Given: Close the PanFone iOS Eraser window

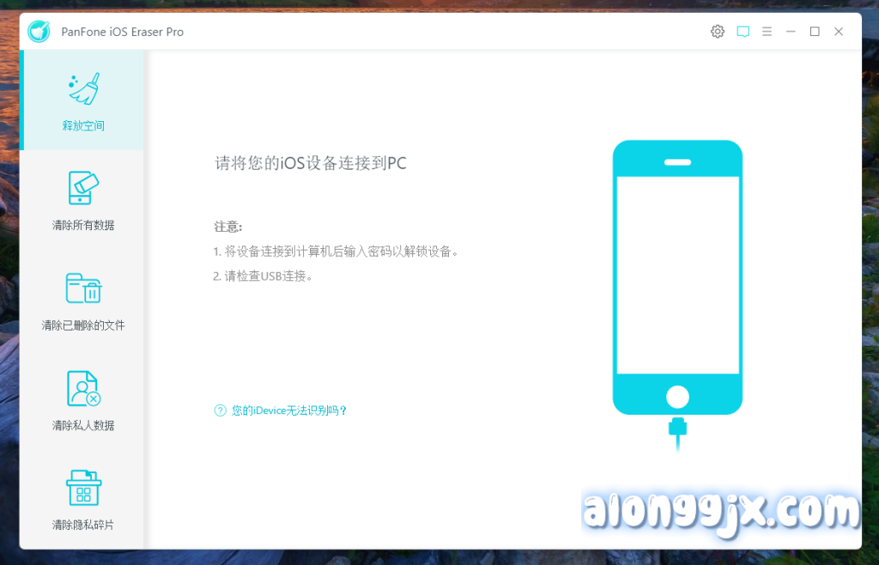Looking at the screenshot, I should click(x=839, y=32).
